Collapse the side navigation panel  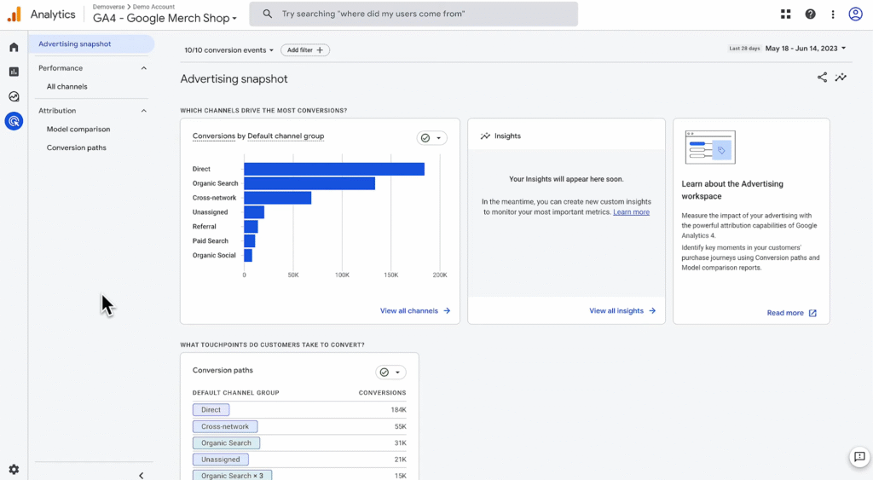[141, 475]
